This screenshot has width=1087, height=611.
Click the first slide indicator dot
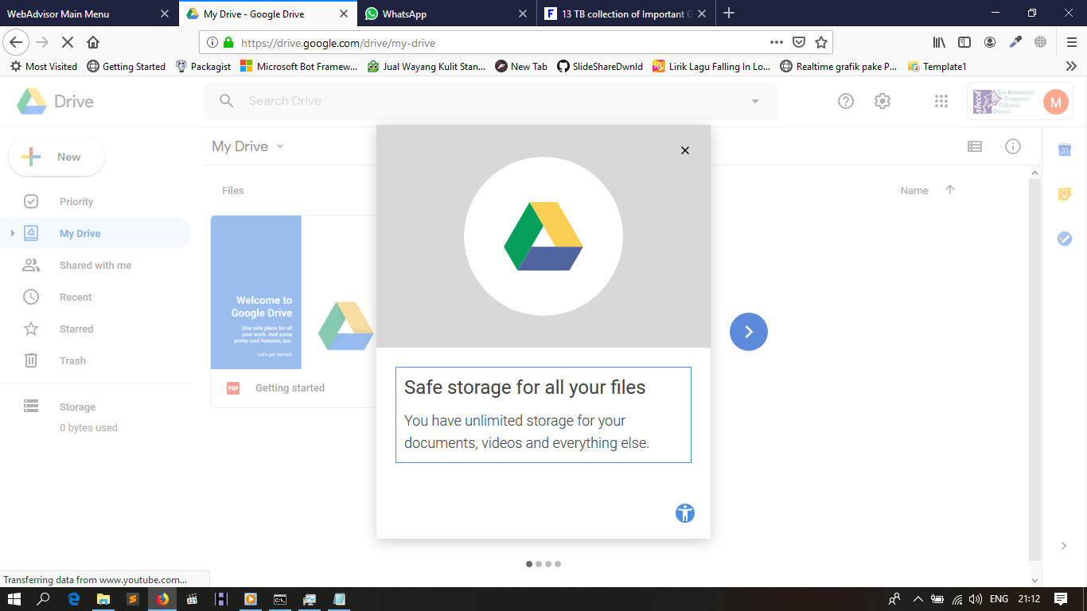click(529, 564)
